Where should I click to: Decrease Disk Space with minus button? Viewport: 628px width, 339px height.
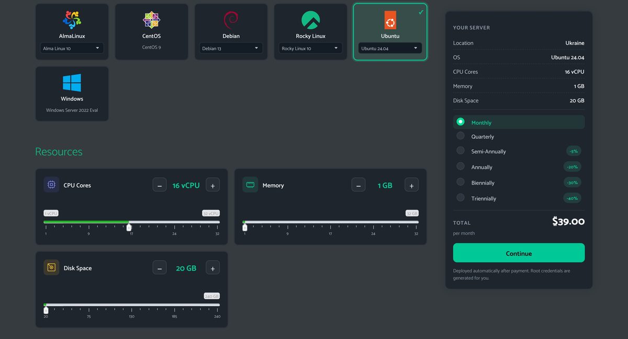[x=160, y=268]
